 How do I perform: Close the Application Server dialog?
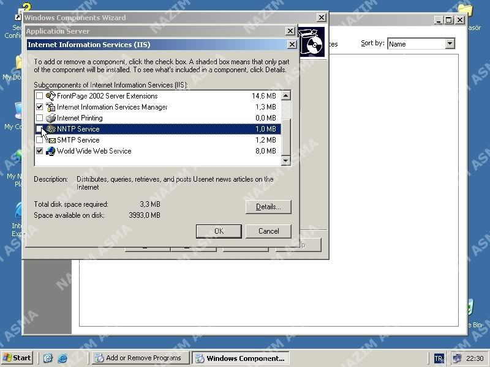click(x=290, y=31)
